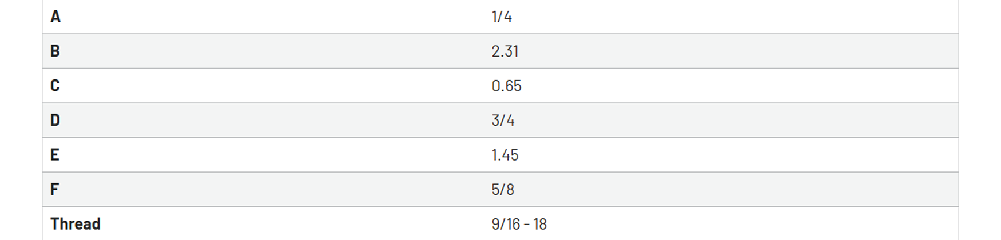The width and height of the screenshot is (1001, 240).
Task: Click the value 0.65 in row C
Action: point(506,86)
